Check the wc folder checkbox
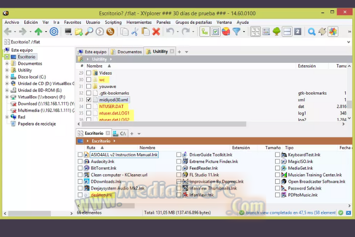This screenshot has height=237, width=355. 89,79
